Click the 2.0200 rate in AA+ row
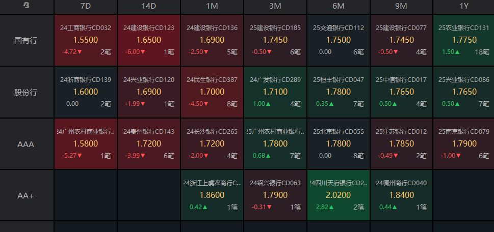Viewport: 494px width, 232px height. [339, 194]
